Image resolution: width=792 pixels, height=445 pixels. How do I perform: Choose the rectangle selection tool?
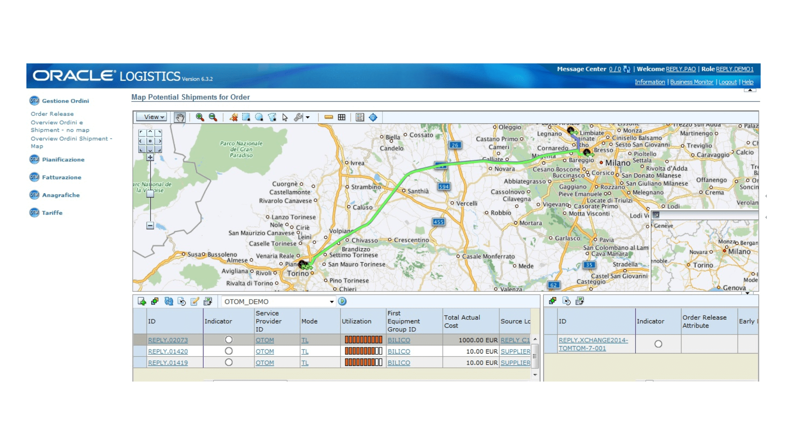point(246,117)
